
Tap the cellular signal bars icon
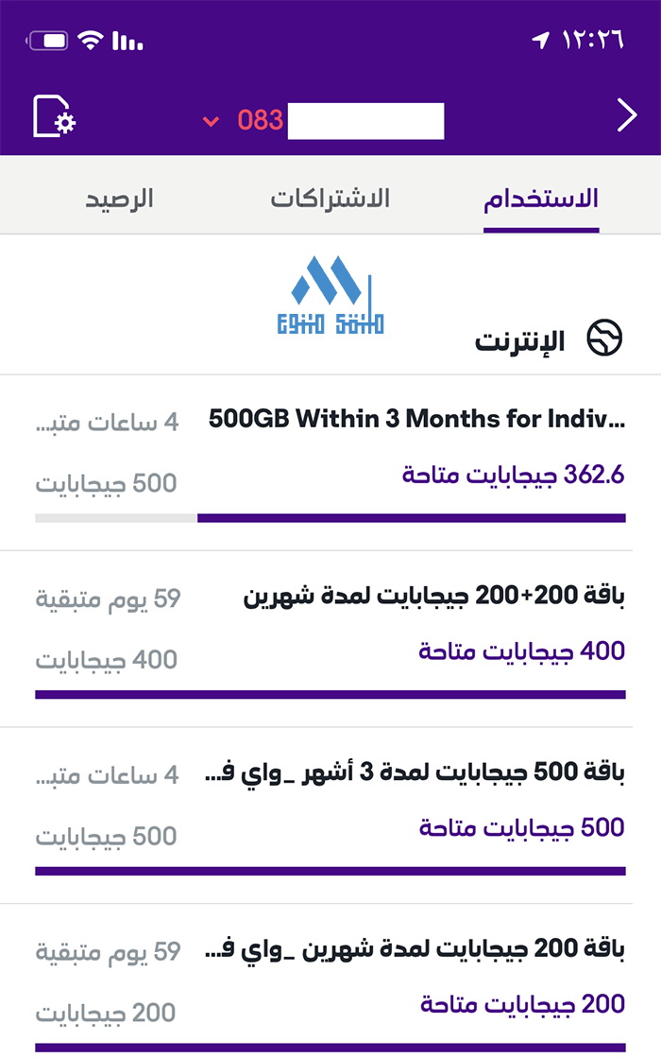click(x=127, y=41)
